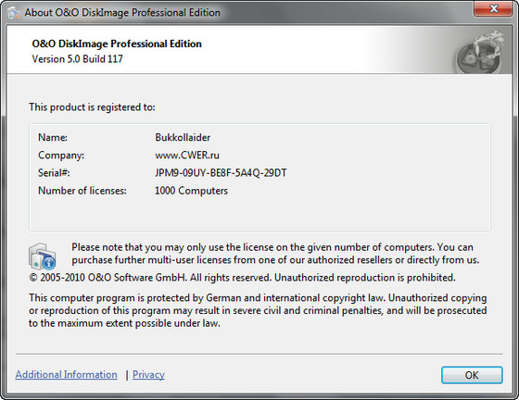
Task: Open the Additional Information link
Action: click(66, 375)
